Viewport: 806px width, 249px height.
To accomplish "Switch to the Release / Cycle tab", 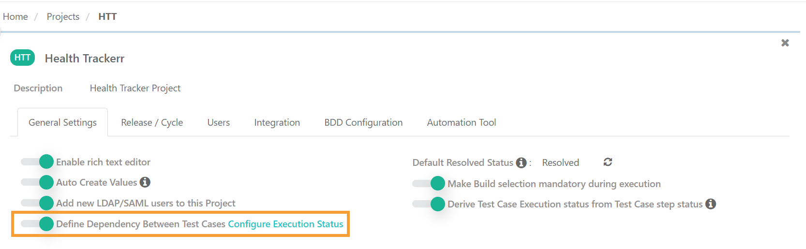I will point(152,122).
